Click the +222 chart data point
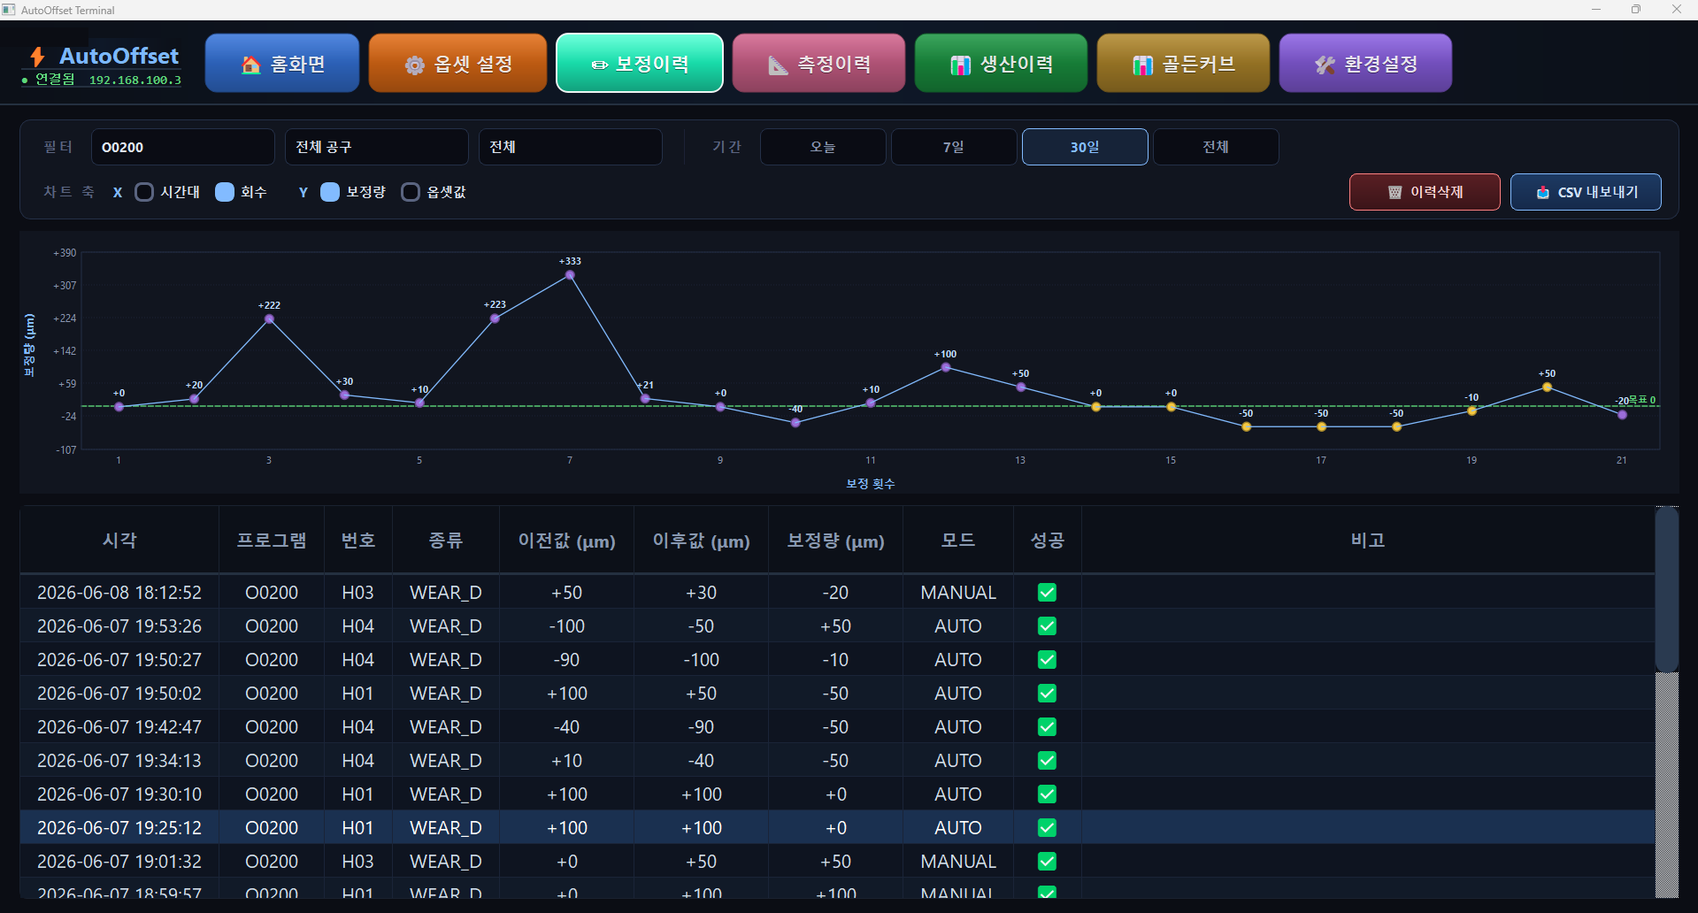The image size is (1698, 913). click(269, 319)
